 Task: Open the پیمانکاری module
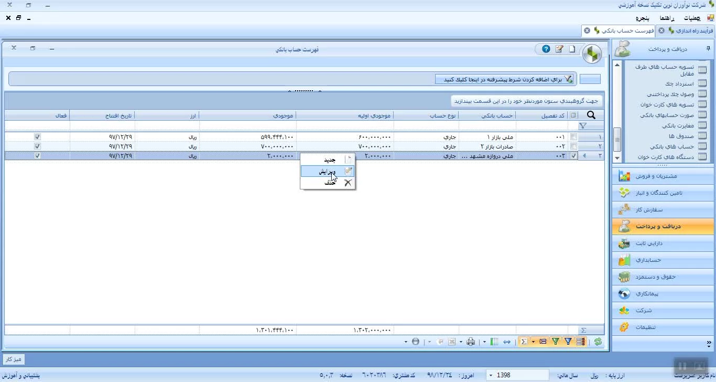pos(663,293)
